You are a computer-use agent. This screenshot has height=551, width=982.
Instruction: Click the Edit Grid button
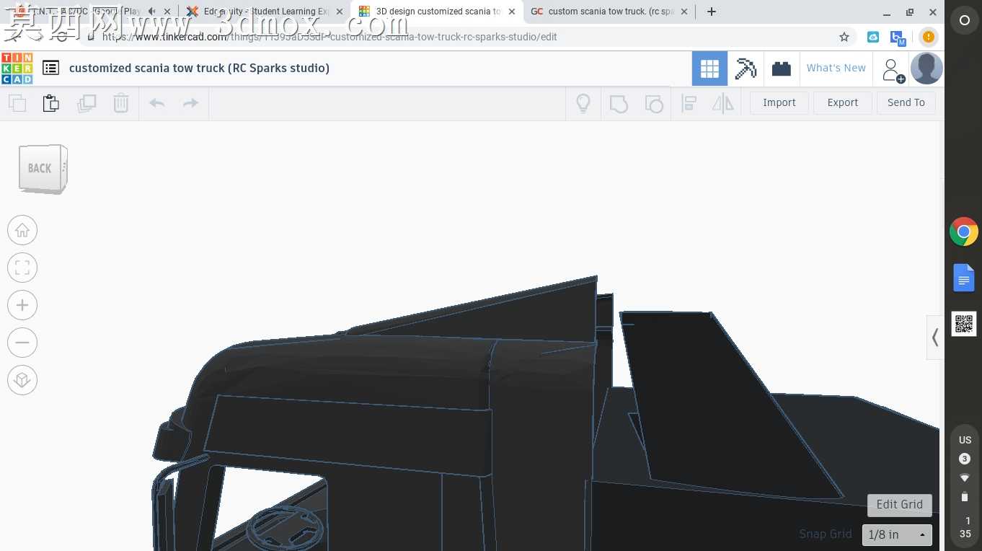click(x=899, y=504)
